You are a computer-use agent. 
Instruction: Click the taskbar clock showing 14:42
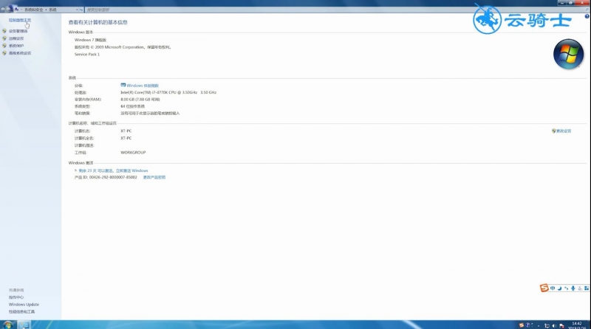pyautogui.click(x=577, y=325)
